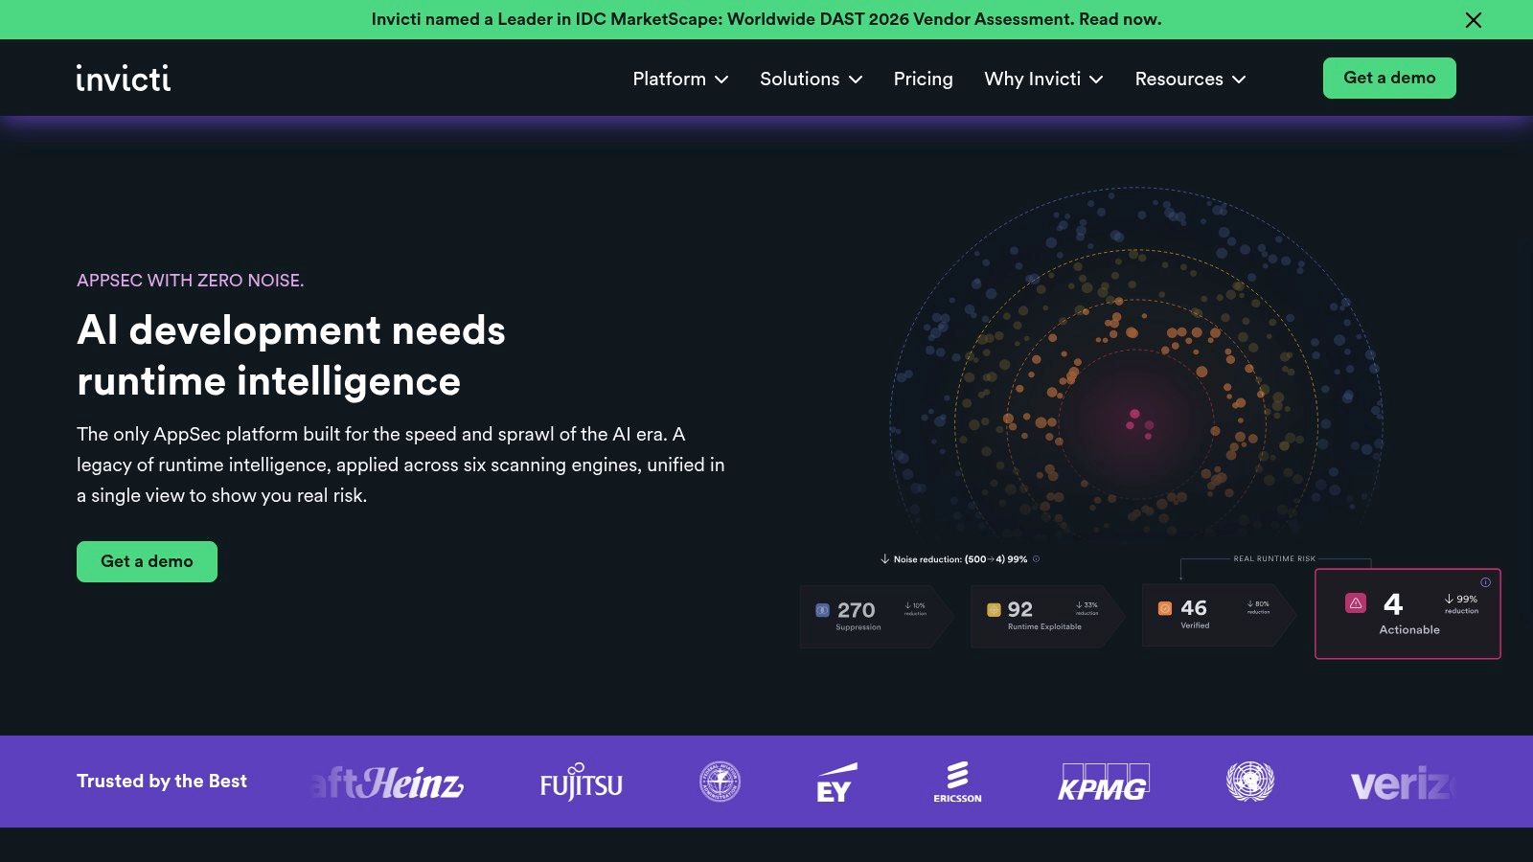Click the orange icon on the 46 Verified card

(x=1165, y=608)
